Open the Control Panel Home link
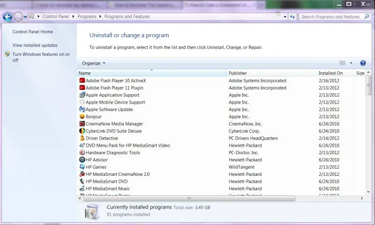The width and height of the screenshot is (375, 225). 32,31
